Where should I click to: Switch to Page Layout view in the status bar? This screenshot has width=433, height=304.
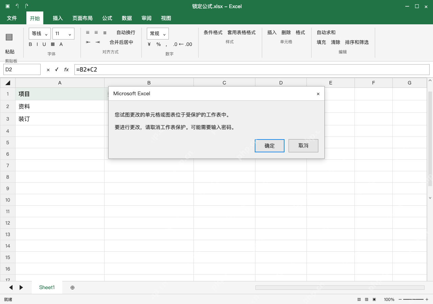click(x=367, y=300)
